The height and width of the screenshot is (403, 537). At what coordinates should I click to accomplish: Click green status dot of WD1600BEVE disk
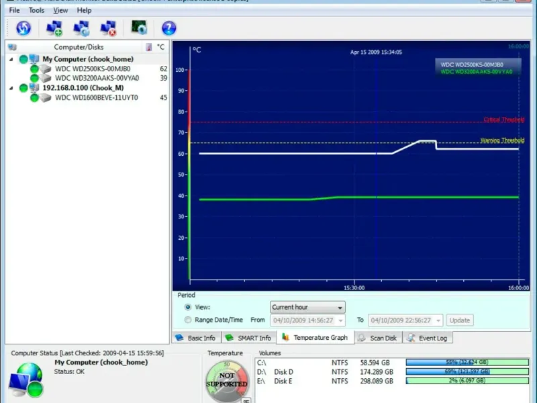tap(34, 98)
